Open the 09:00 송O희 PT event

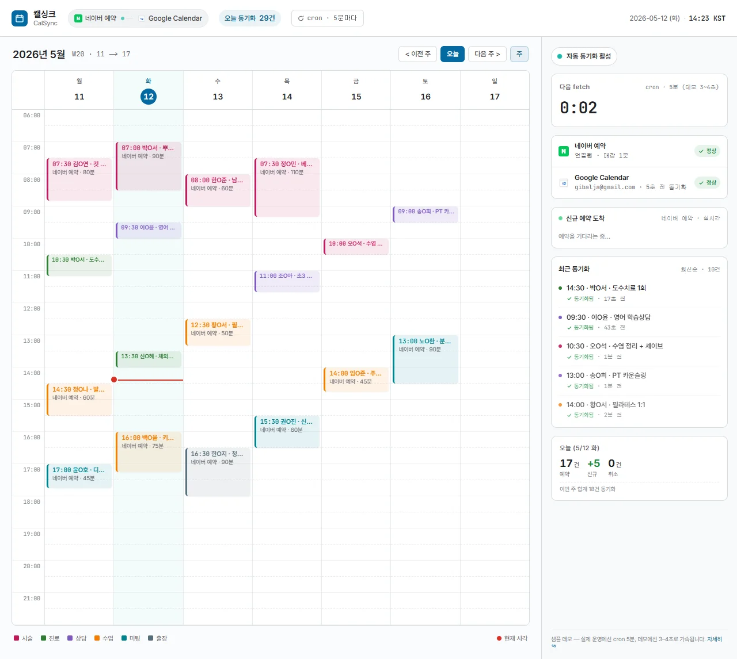tap(426, 214)
